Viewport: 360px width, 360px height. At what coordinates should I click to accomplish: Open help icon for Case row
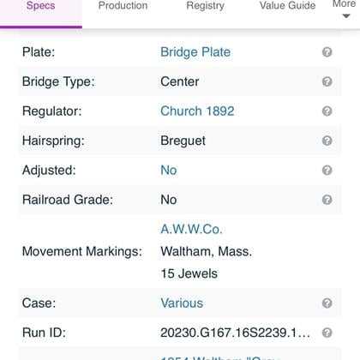[327, 303]
